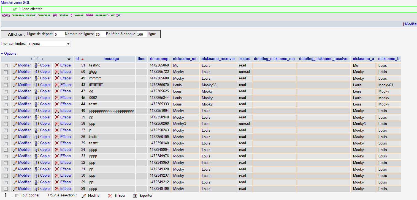Click the pencil edit icon for row id 47
417x200 pixels.
tap(15, 91)
